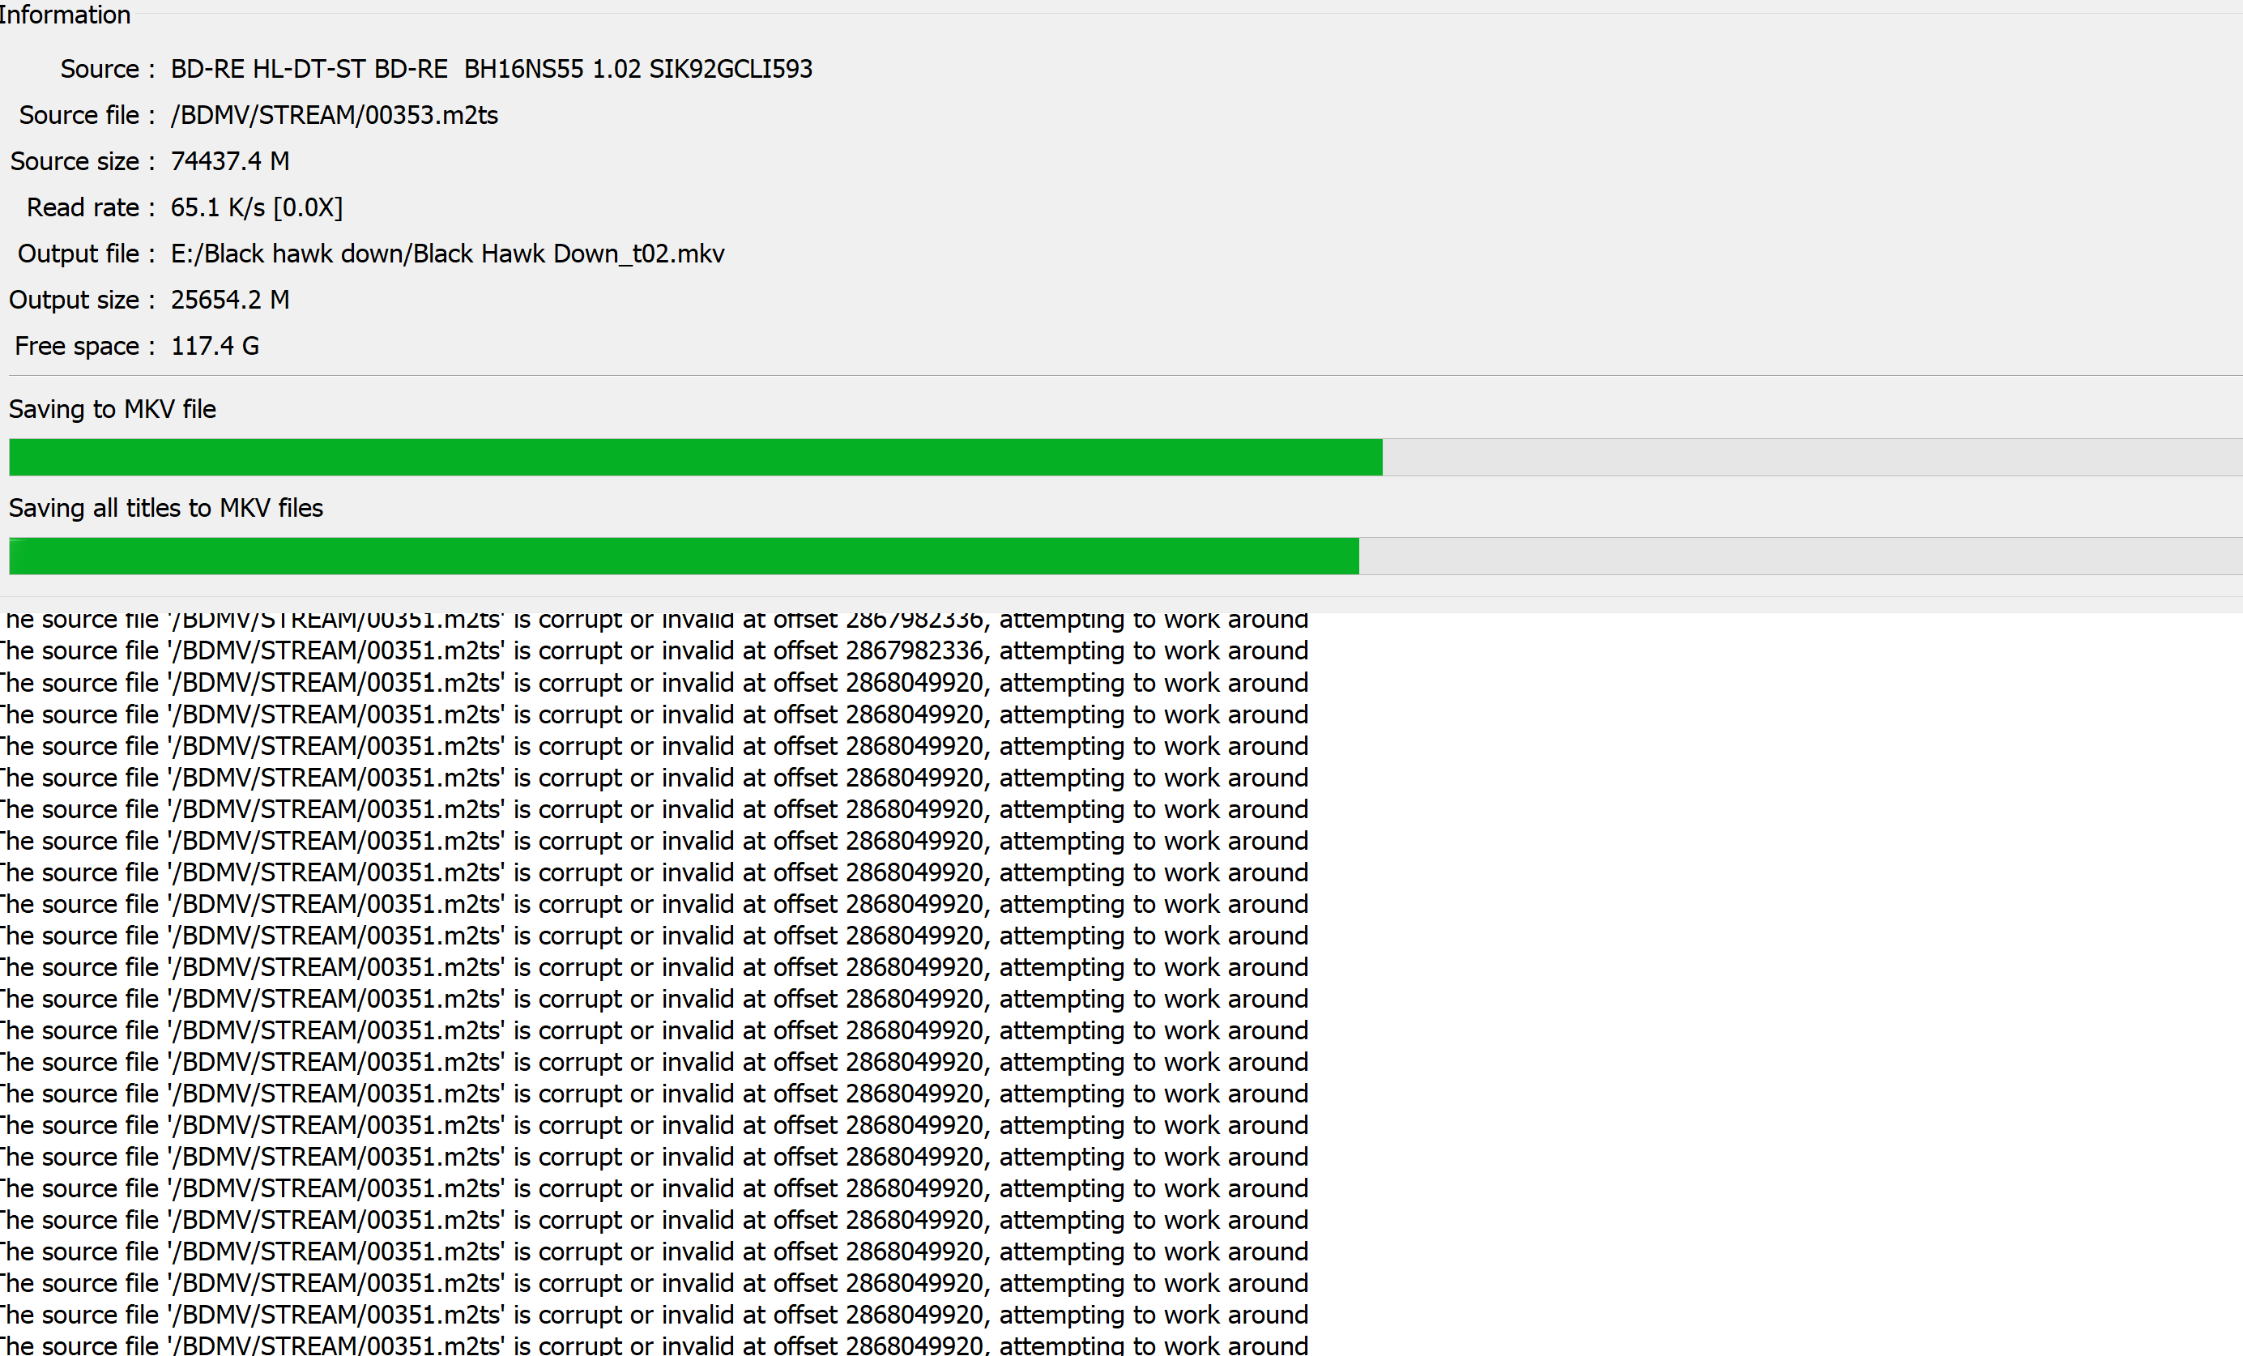
Task: Click the read rate value 65.1 K/s
Action: coord(257,207)
